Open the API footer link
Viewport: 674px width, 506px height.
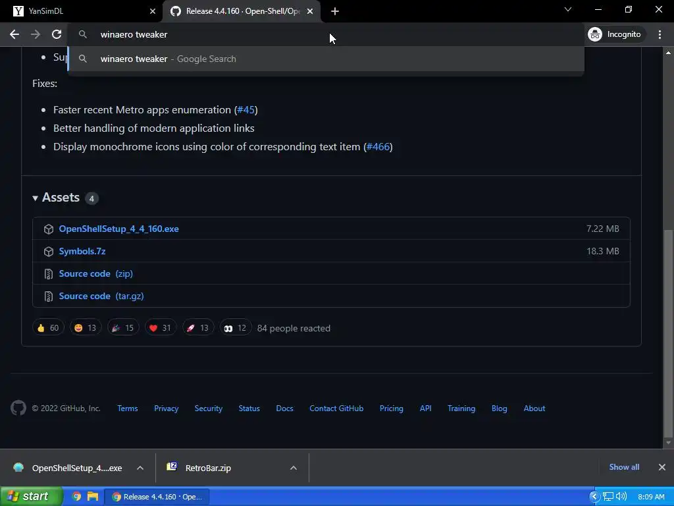426,408
